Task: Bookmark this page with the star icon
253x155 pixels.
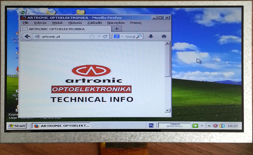Action: pyautogui.click(x=92, y=36)
